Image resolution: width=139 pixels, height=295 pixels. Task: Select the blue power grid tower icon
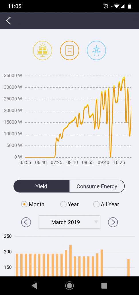96,50
